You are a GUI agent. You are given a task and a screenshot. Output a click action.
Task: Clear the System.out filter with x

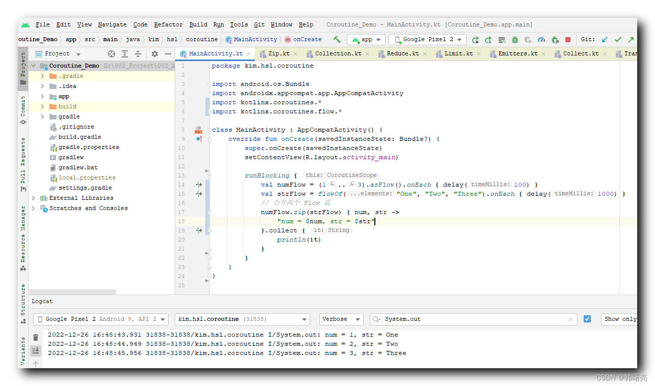point(570,319)
